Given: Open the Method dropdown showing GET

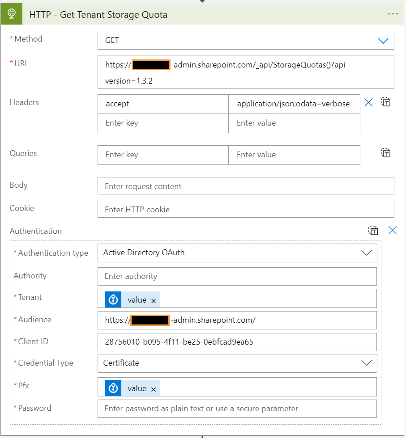Looking at the screenshot, I should click(x=383, y=40).
